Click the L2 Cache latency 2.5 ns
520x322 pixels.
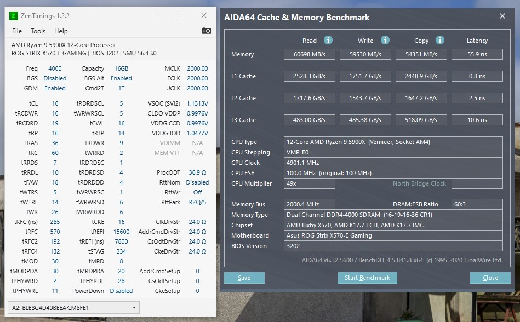pos(477,98)
